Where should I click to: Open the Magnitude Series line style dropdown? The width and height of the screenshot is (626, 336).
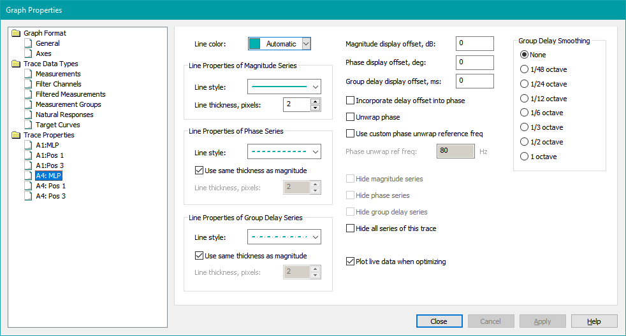[284, 87]
